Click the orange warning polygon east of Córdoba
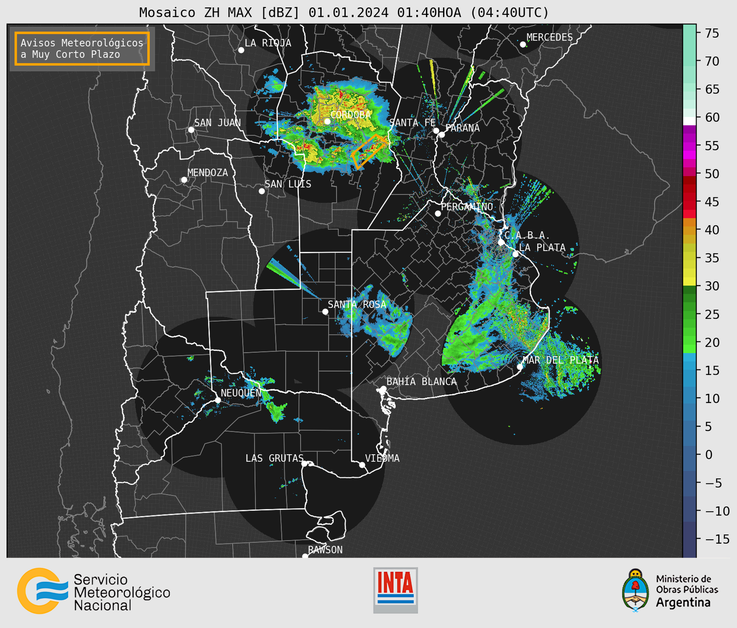The width and height of the screenshot is (737, 628). 370,151
